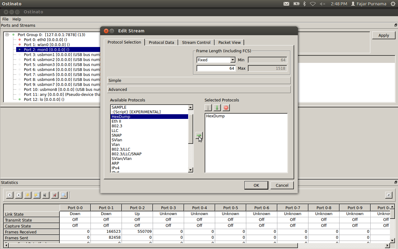Screen dimensions: 398x249
Task: Click the start capture speaker icon
Action: pyautogui.click(x=46, y=195)
